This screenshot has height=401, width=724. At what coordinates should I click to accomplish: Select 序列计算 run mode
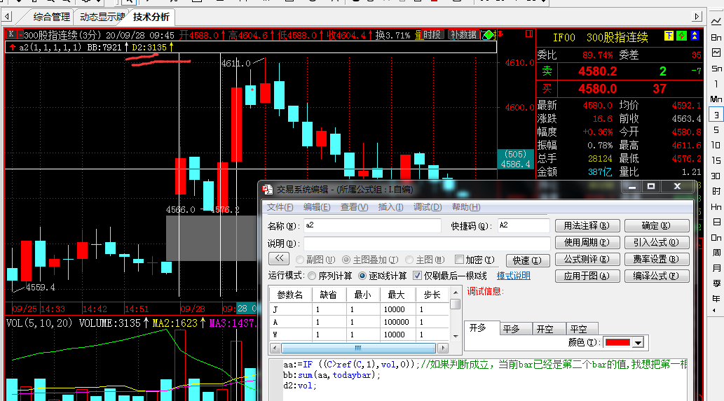pos(312,276)
